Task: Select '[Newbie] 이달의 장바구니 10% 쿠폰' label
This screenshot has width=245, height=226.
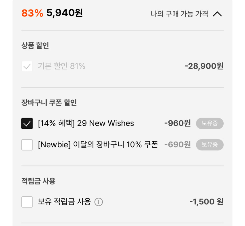Action: pos(98,145)
